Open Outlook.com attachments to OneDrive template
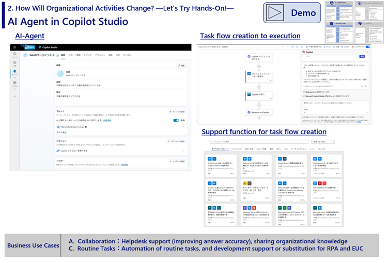This screenshot has width=387, height=263. (x=221, y=166)
